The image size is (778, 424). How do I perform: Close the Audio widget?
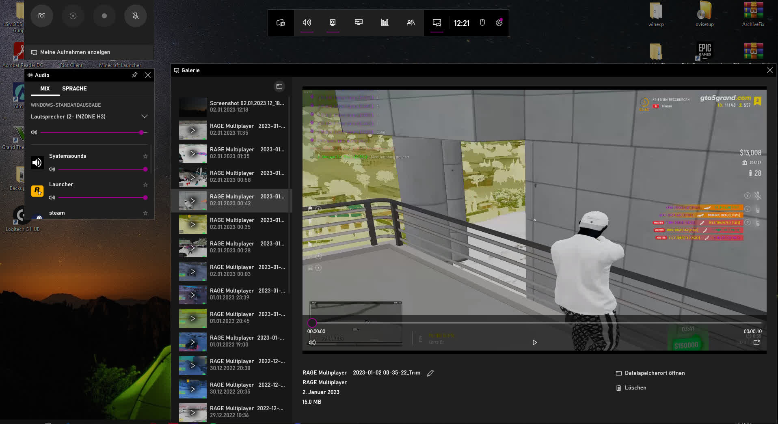coord(148,75)
